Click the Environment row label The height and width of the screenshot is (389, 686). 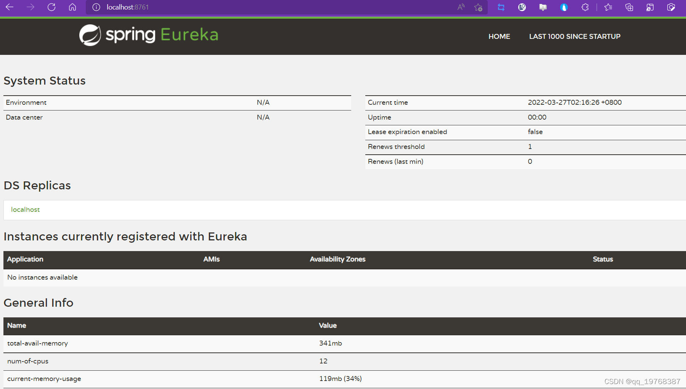click(x=26, y=102)
